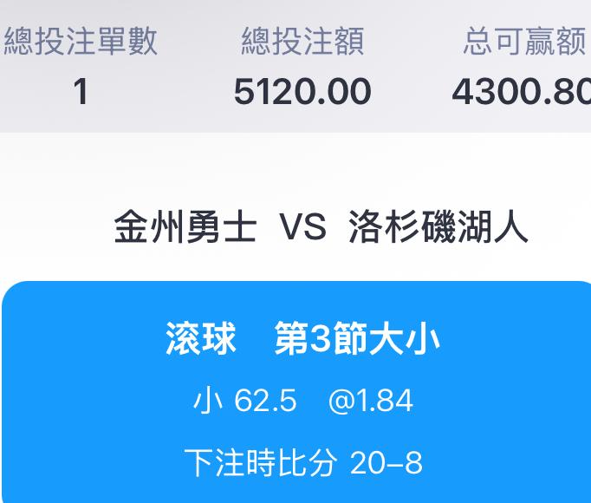Tap the 下注時比分 label

pos(259,462)
